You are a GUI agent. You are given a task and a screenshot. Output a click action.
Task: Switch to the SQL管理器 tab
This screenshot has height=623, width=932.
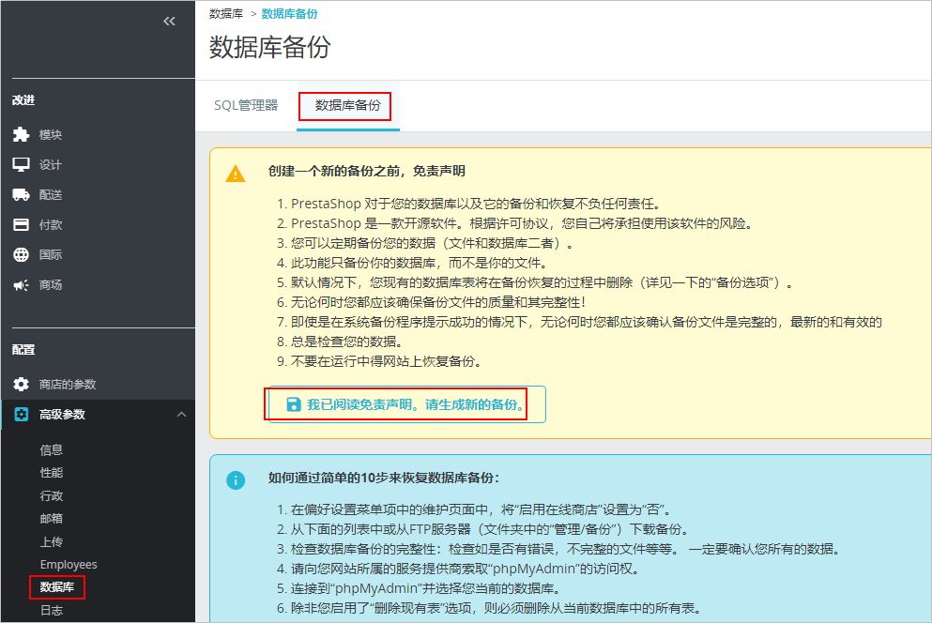246,105
